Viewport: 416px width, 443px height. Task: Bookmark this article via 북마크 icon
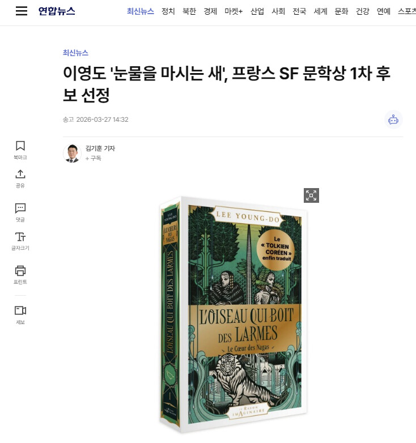coord(20,150)
